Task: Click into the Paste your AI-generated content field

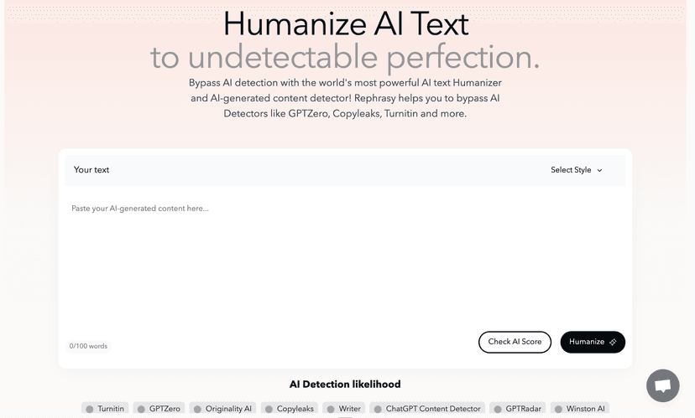Action: 345,259
